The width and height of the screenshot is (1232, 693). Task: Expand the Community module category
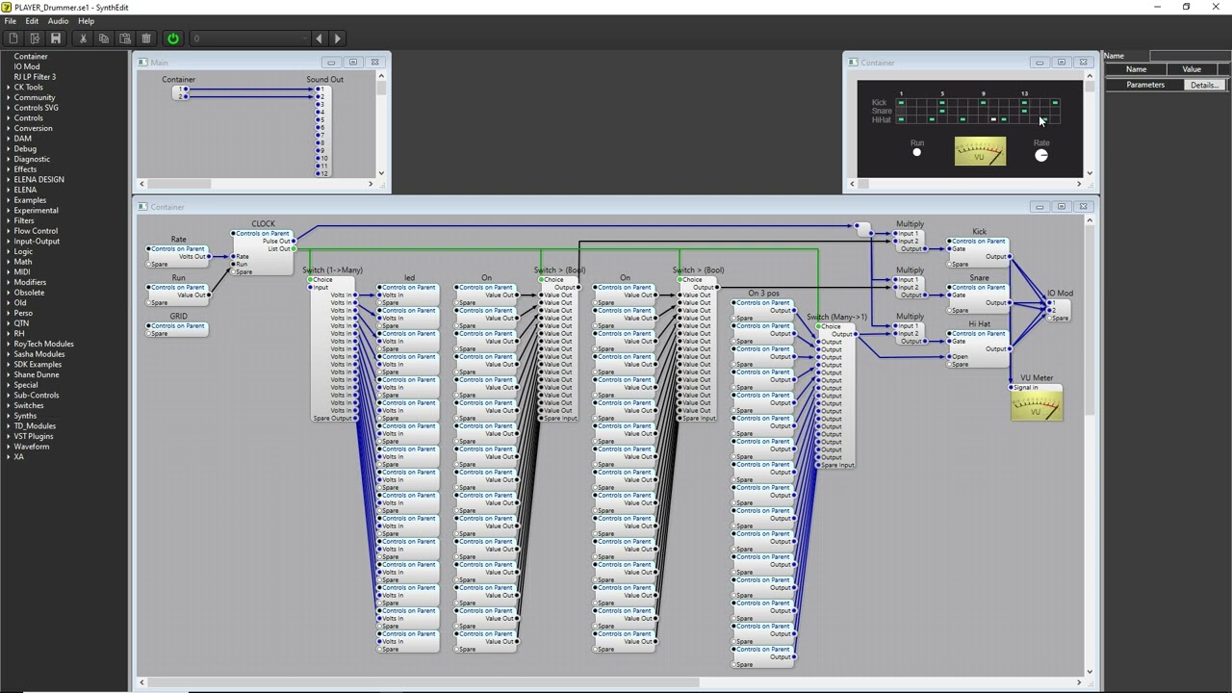9,97
